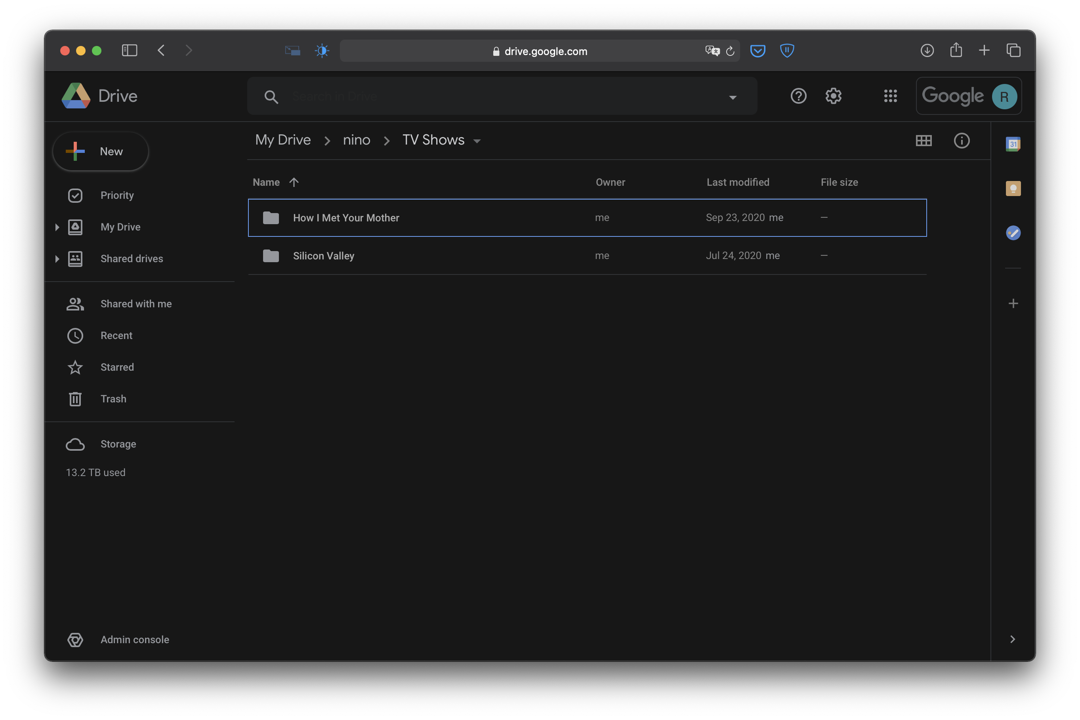Viewport: 1080px width, 720px height.
Task: View folder details info icon
Action: point(962,141)
